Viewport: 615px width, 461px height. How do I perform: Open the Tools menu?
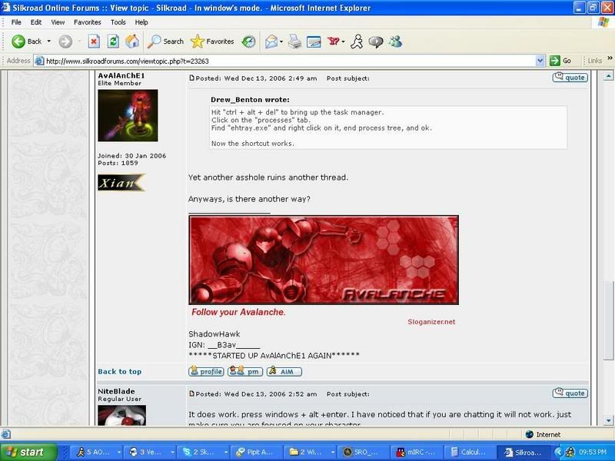click(x=118, y=22)
